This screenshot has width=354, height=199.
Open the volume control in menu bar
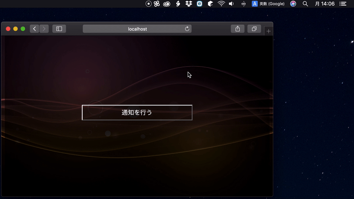231,4
